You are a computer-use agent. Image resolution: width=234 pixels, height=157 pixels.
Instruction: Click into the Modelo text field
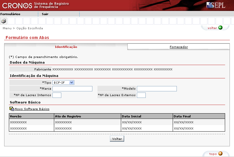click(x=157, y=89)
